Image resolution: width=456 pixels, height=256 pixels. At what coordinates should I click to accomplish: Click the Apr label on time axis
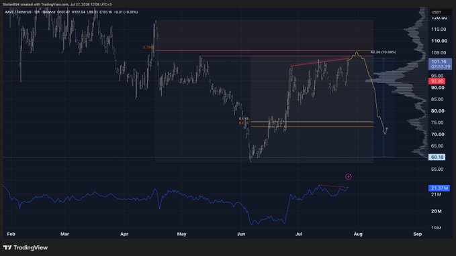point(124,234)
